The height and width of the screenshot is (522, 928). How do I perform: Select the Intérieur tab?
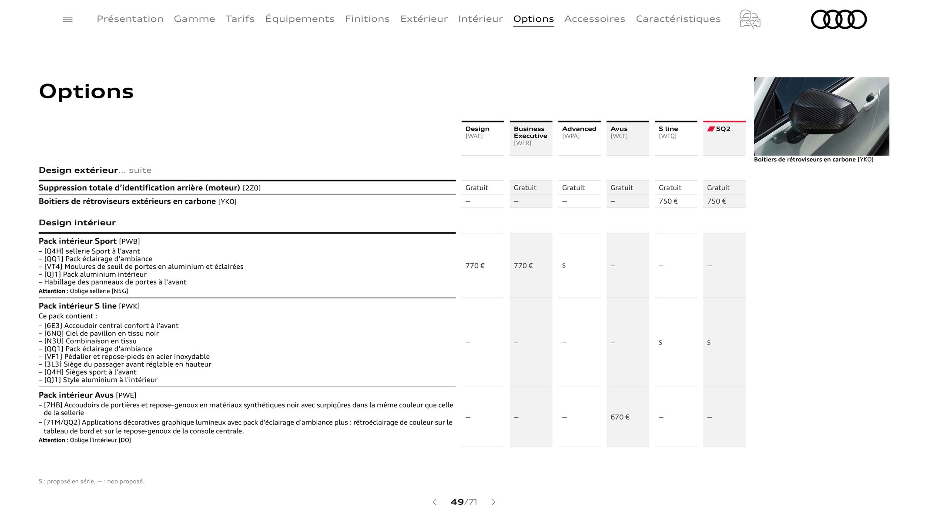(x=480, y=19)
